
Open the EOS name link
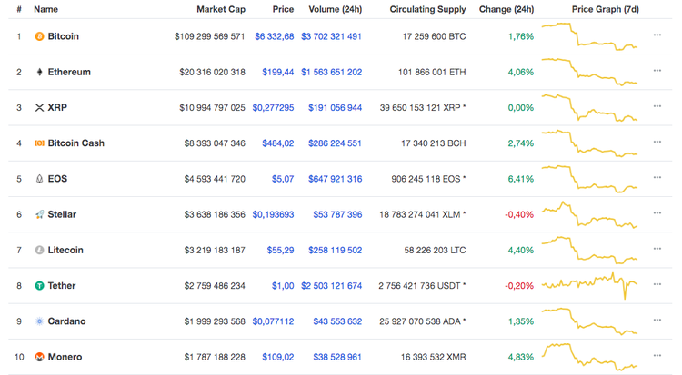point(57,179)
